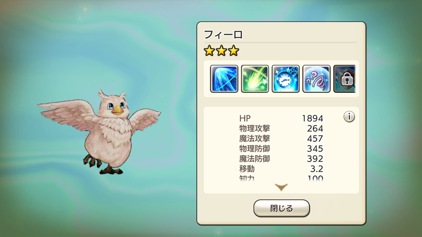Click the middle gold rarity star
The image size is (422, 237).
(x=221, y=51)
